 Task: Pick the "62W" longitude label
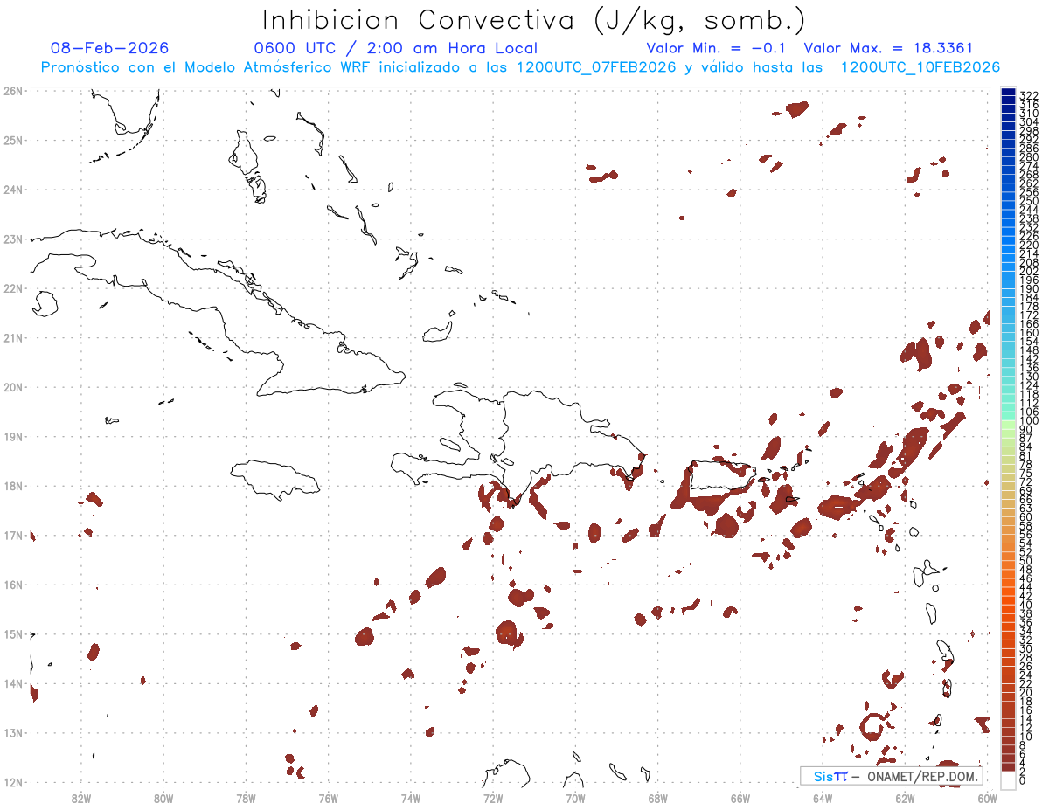tap(905, 798)
